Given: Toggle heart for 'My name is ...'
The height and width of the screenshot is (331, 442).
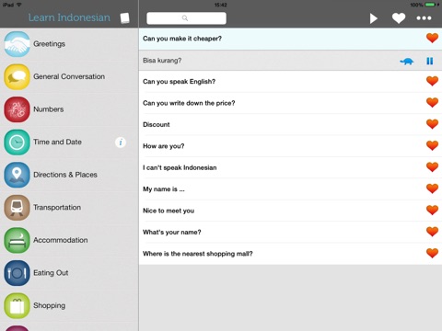Looking at the screenshot, I should [432, 188].
